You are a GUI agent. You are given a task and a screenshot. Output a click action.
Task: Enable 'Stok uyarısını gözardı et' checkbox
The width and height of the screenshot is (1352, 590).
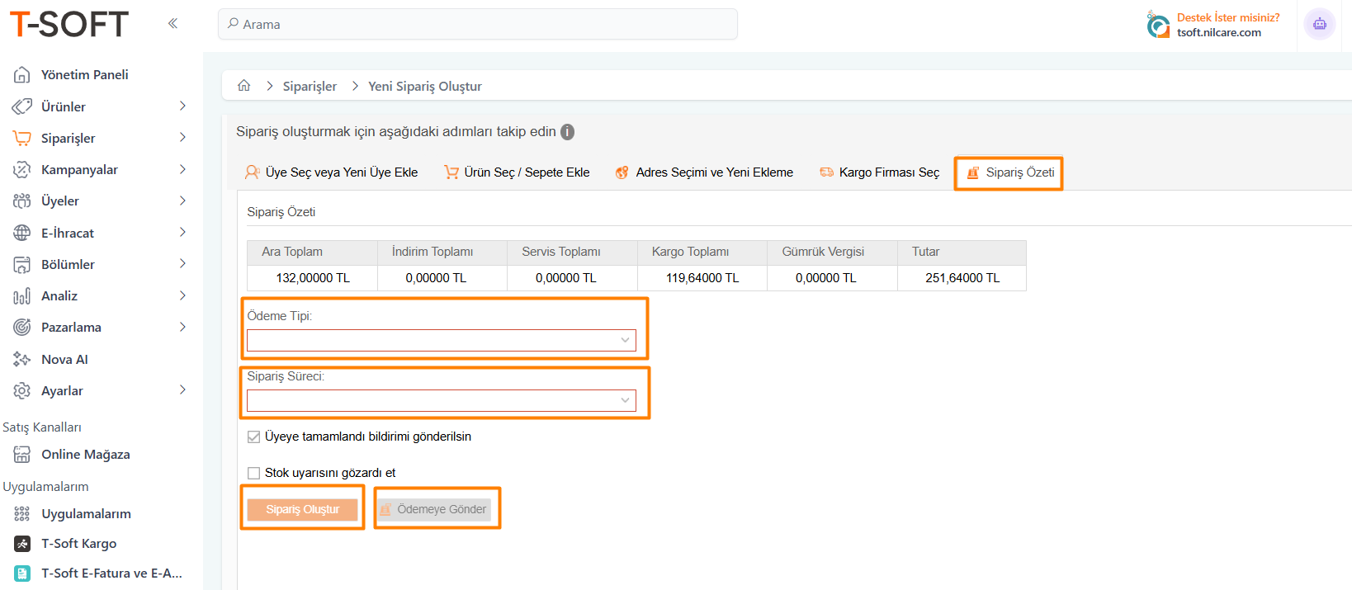[x=254, y=473]
